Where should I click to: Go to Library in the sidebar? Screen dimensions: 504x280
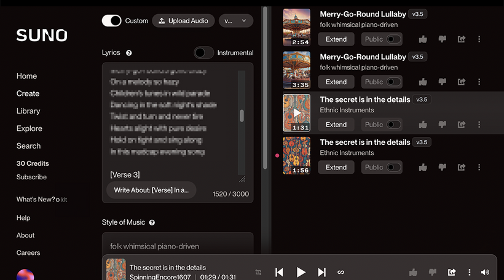[28, 111]
